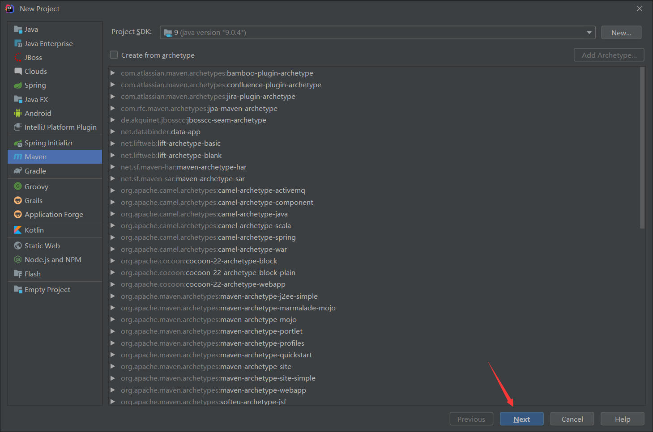Select the Spring Initializr icon
Viewport: 653px width, 432px height.
18,143
